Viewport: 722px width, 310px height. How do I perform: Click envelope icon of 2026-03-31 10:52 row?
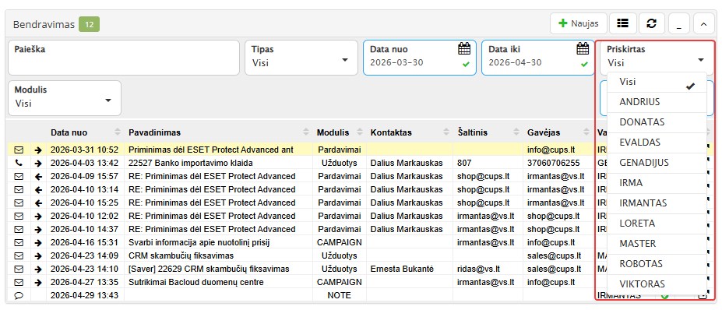click(19, 150)
